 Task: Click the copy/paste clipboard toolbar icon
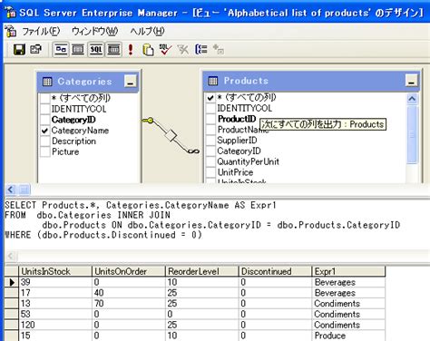pos(148,50)
